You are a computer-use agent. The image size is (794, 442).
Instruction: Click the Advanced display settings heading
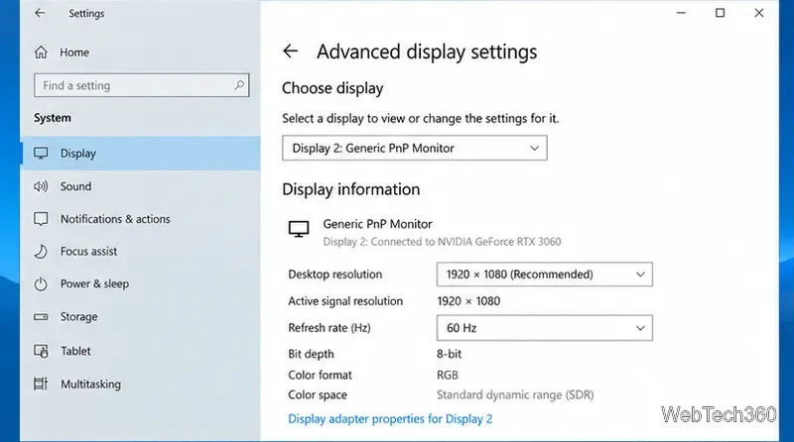[x=427, y=52]
